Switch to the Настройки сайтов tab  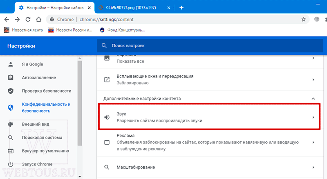pos(55,8)
